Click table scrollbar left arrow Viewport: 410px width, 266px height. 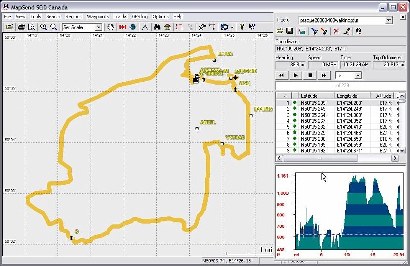pyautogui.click(x=279, y=158)
